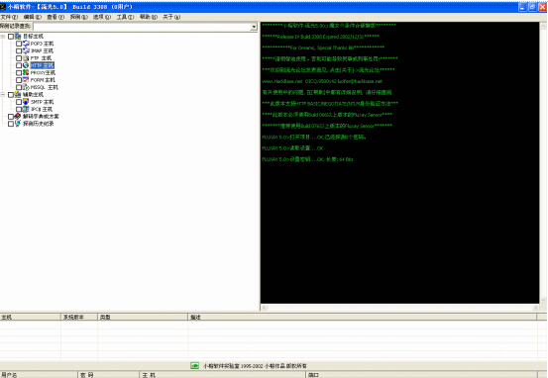
Task: Click the HTTP host globe icon
Action: [x=26, y=65]
